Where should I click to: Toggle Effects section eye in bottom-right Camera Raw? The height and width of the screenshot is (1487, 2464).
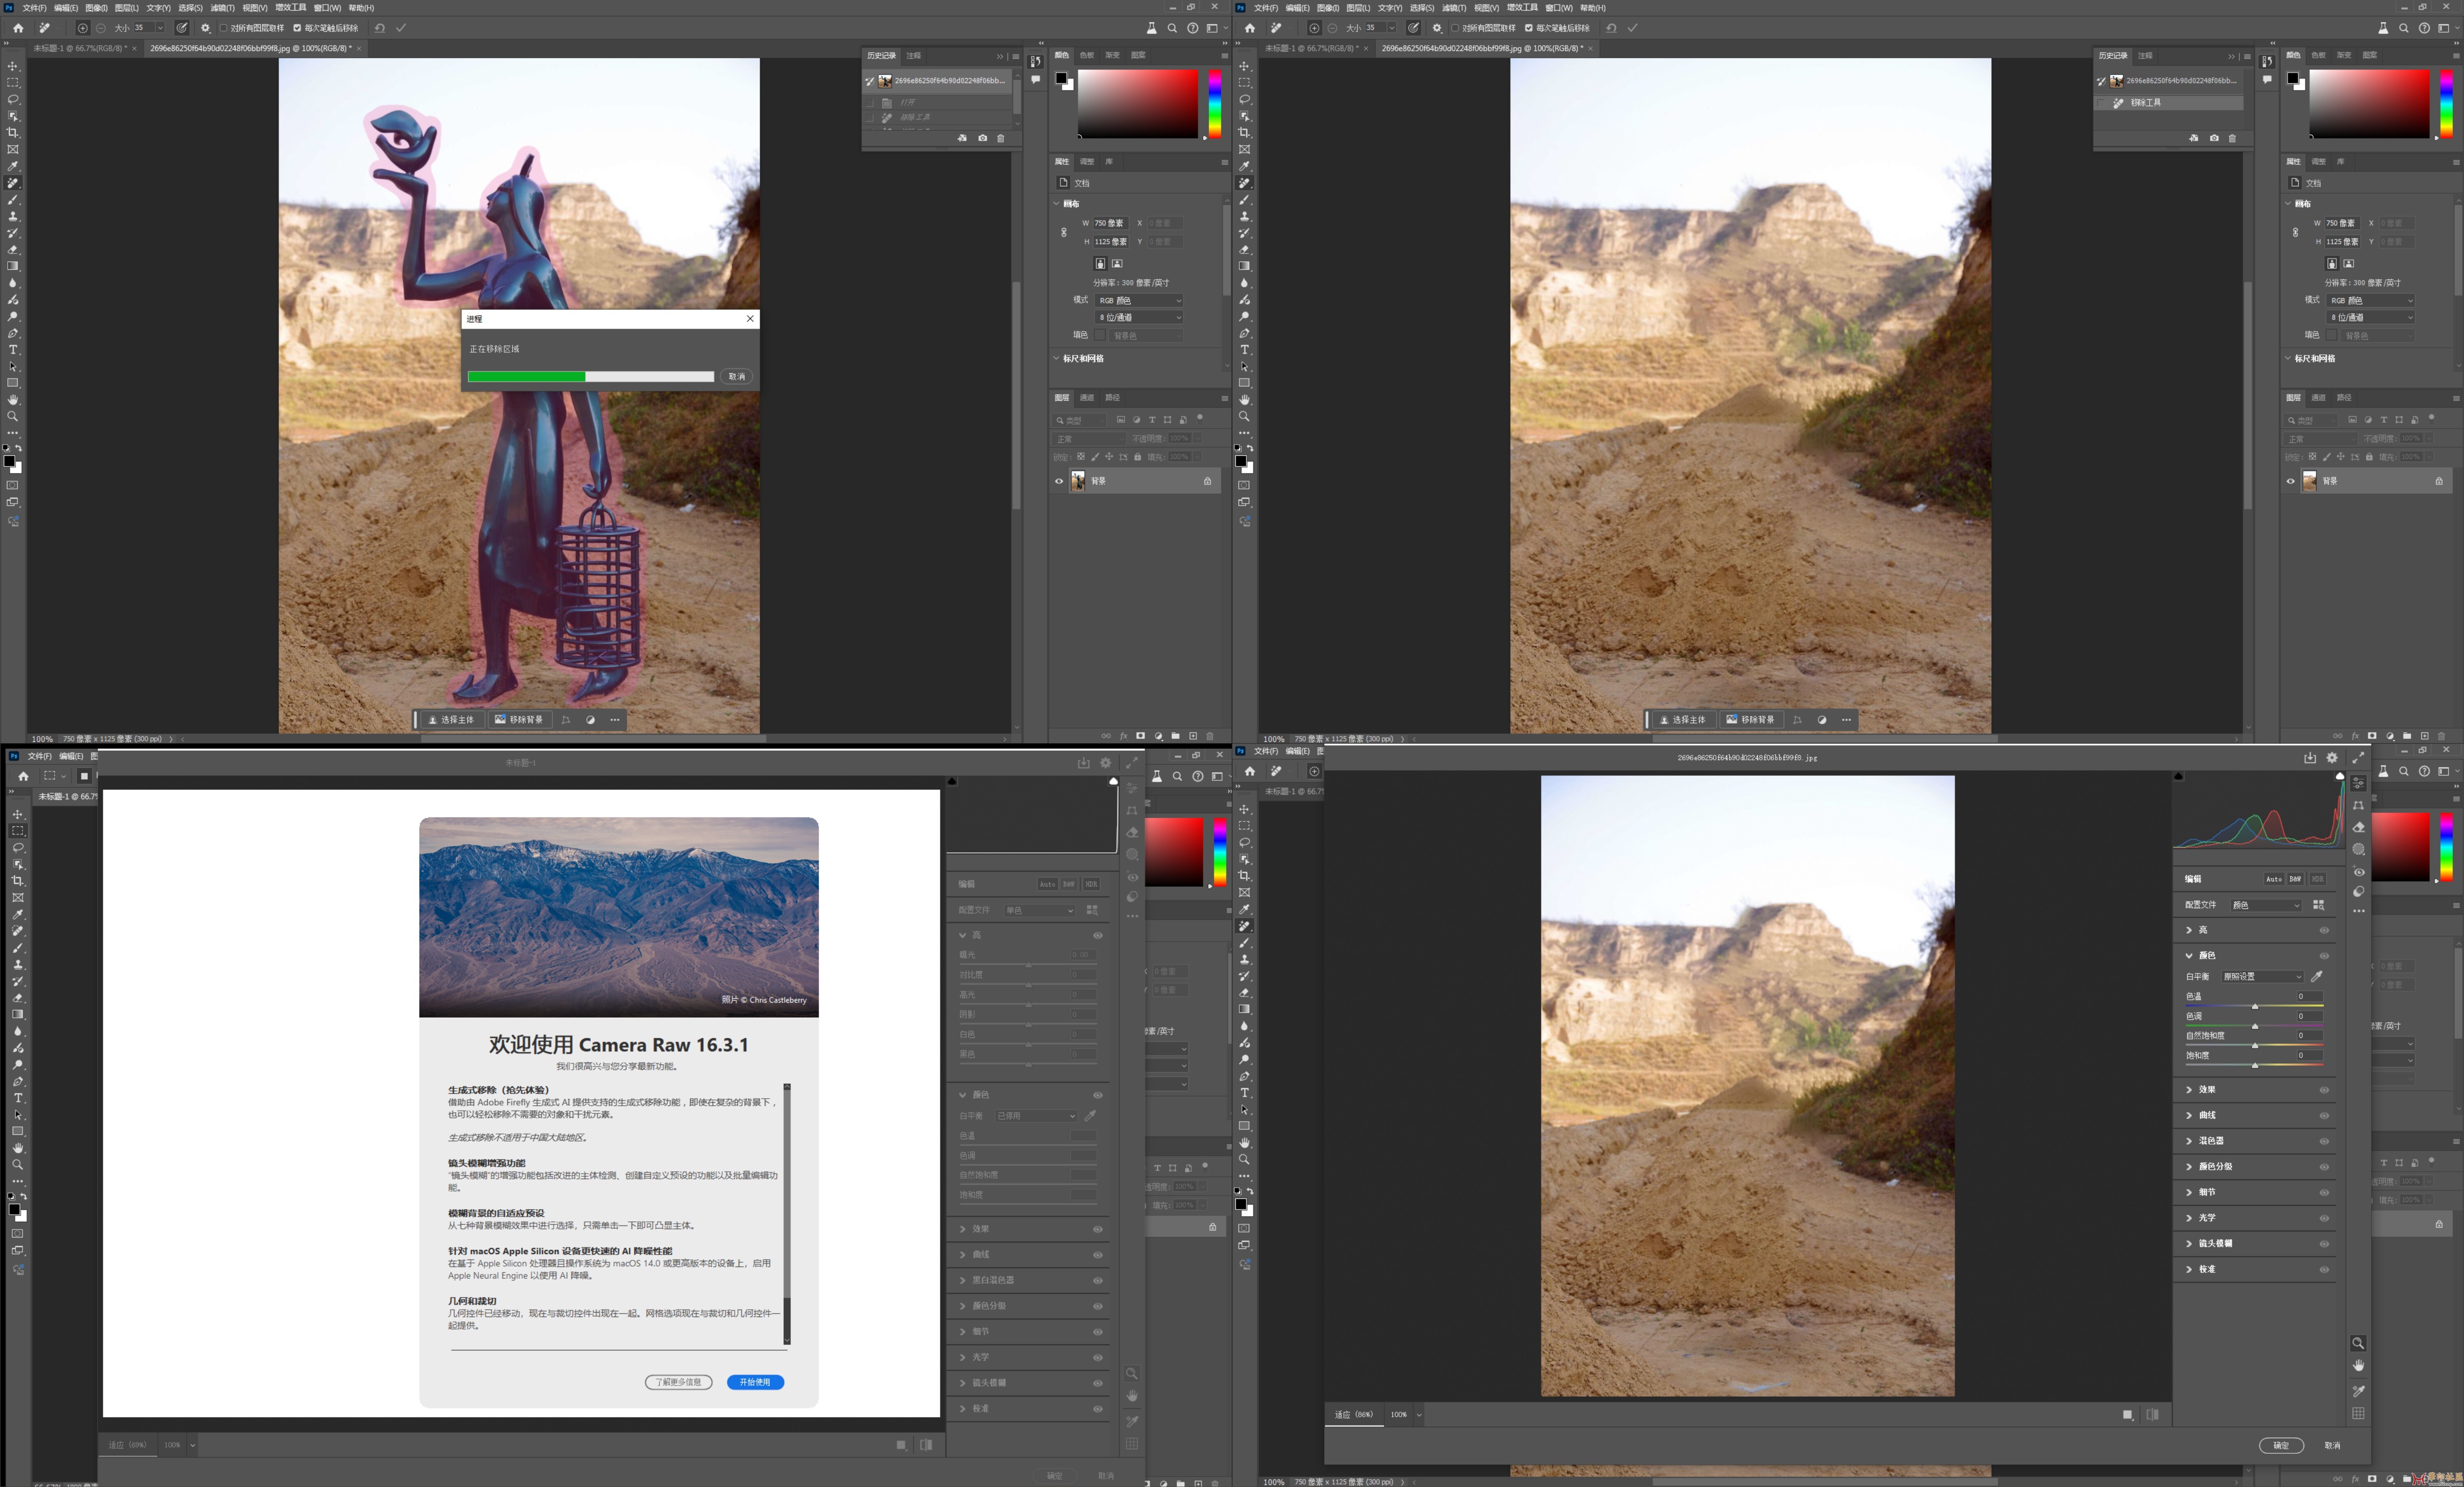pos(2324,1090)
